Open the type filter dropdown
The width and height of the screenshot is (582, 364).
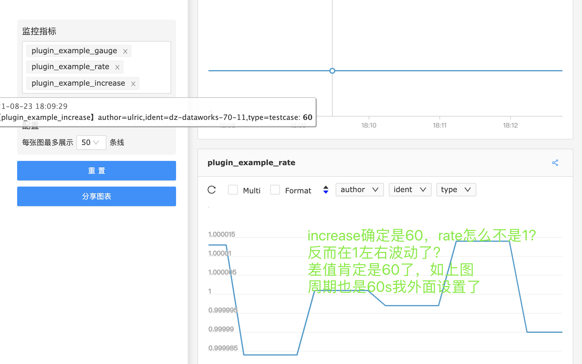tap(456, 190)
